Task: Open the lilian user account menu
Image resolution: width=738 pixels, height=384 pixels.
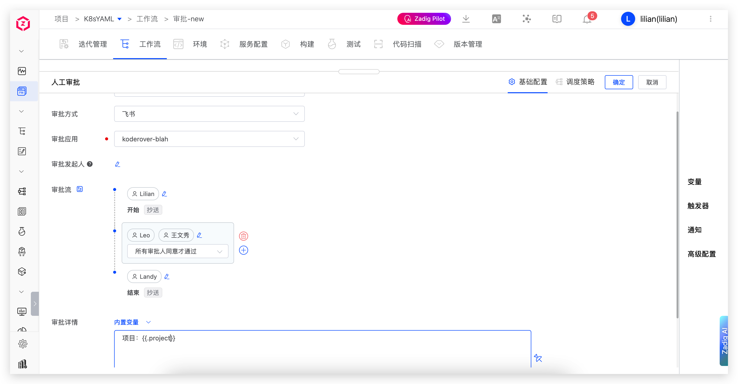Action: [x=658, y=19]
